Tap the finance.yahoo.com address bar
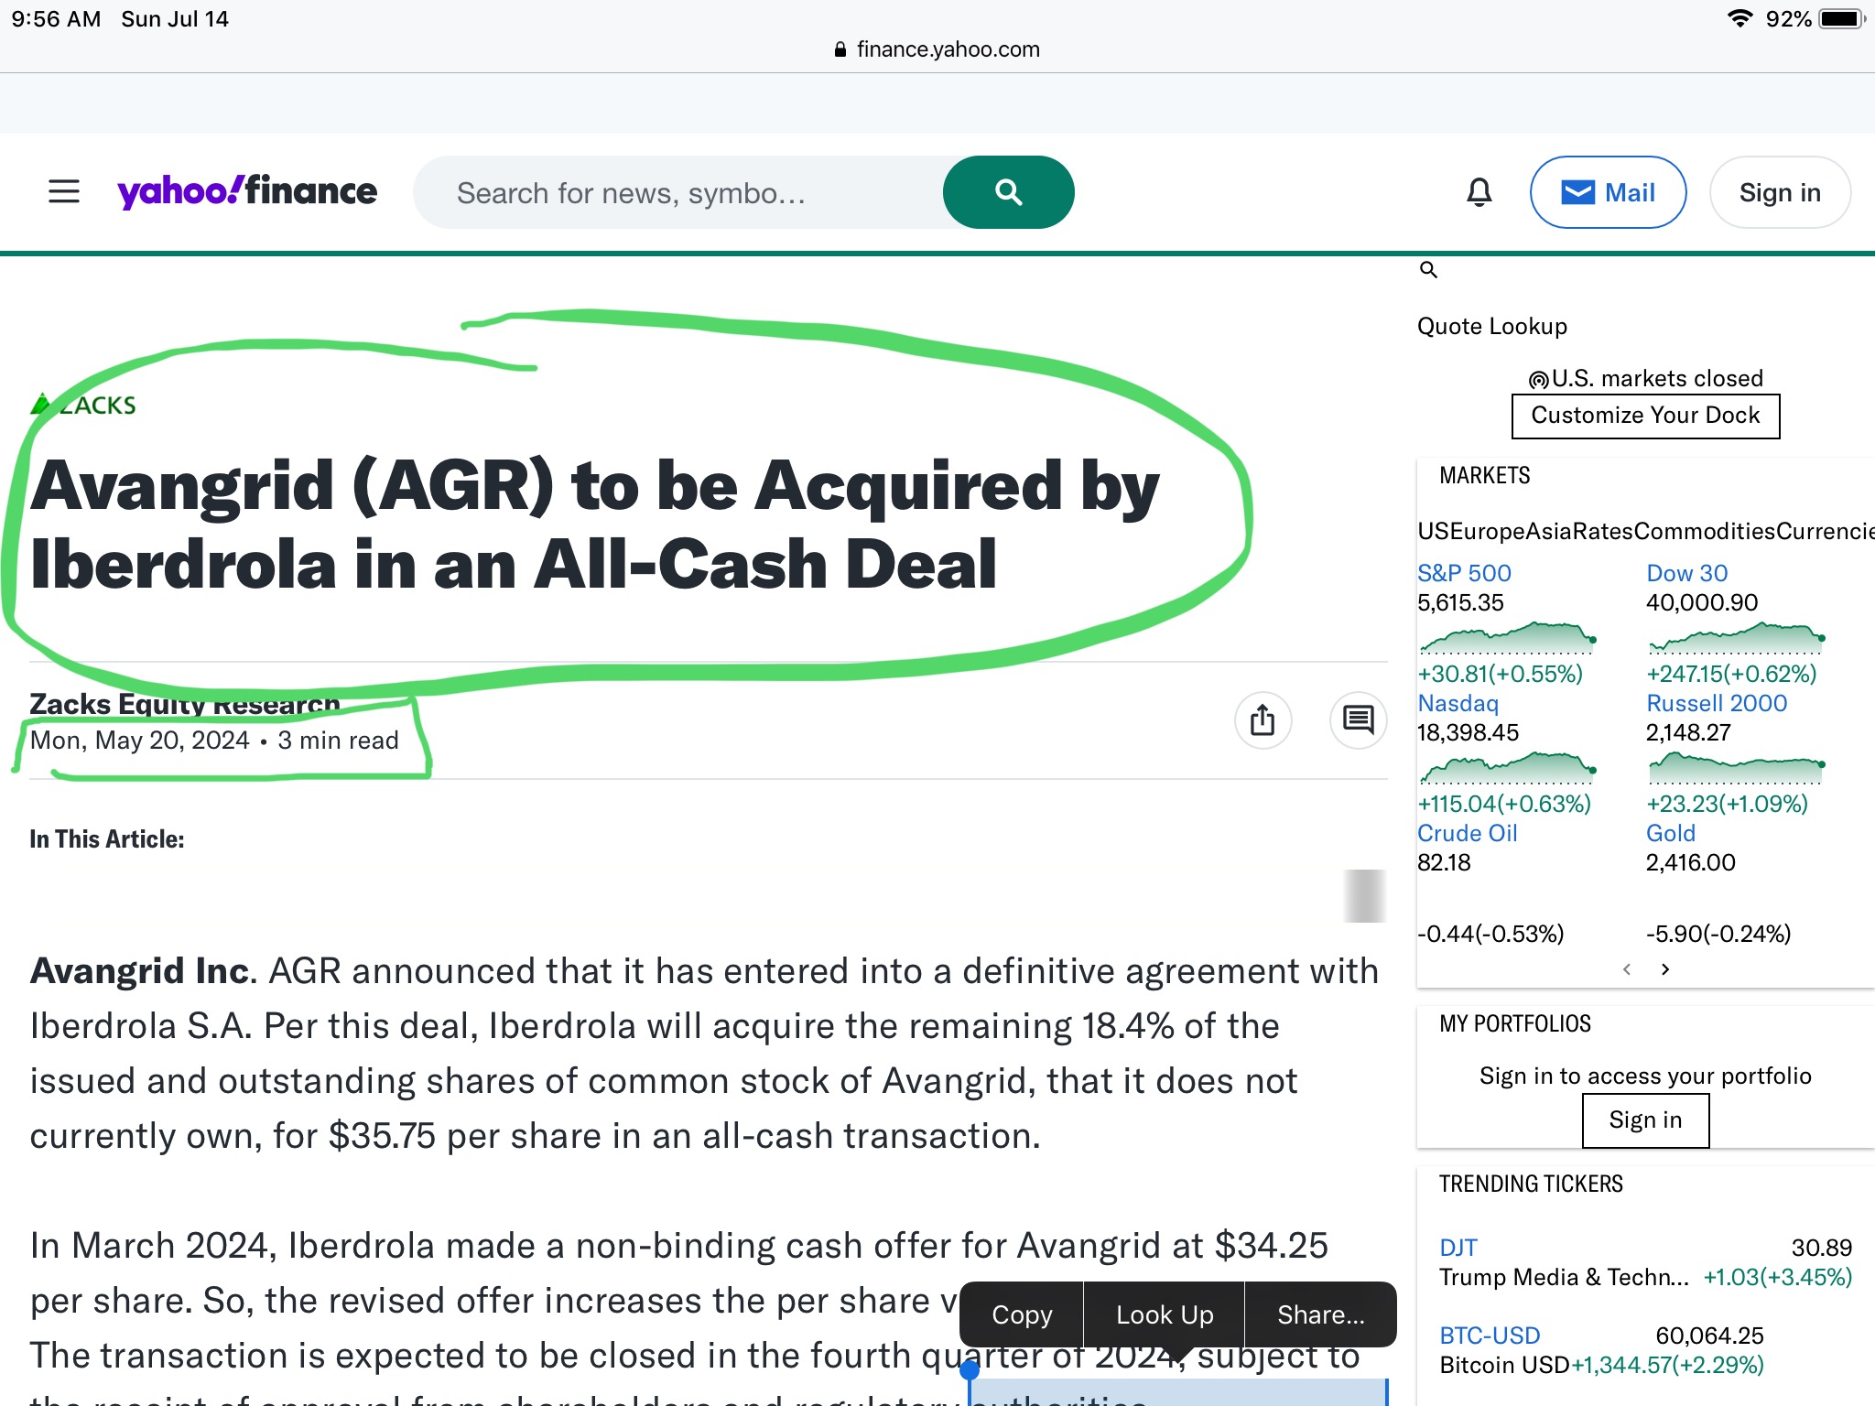The height and width of the screenshot is (1406, 1875). click(x=937, y=49)
